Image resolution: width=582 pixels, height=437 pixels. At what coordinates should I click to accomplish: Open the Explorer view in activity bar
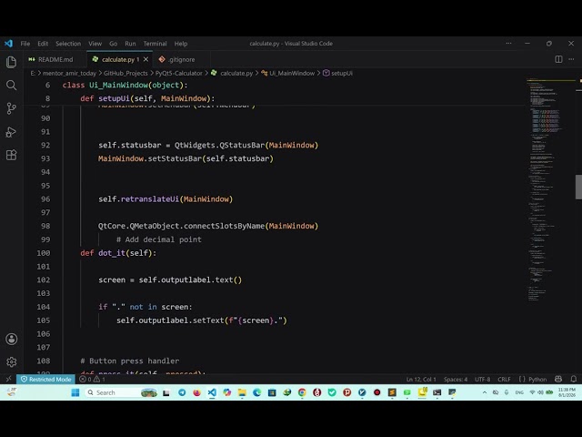pos(12,62)
